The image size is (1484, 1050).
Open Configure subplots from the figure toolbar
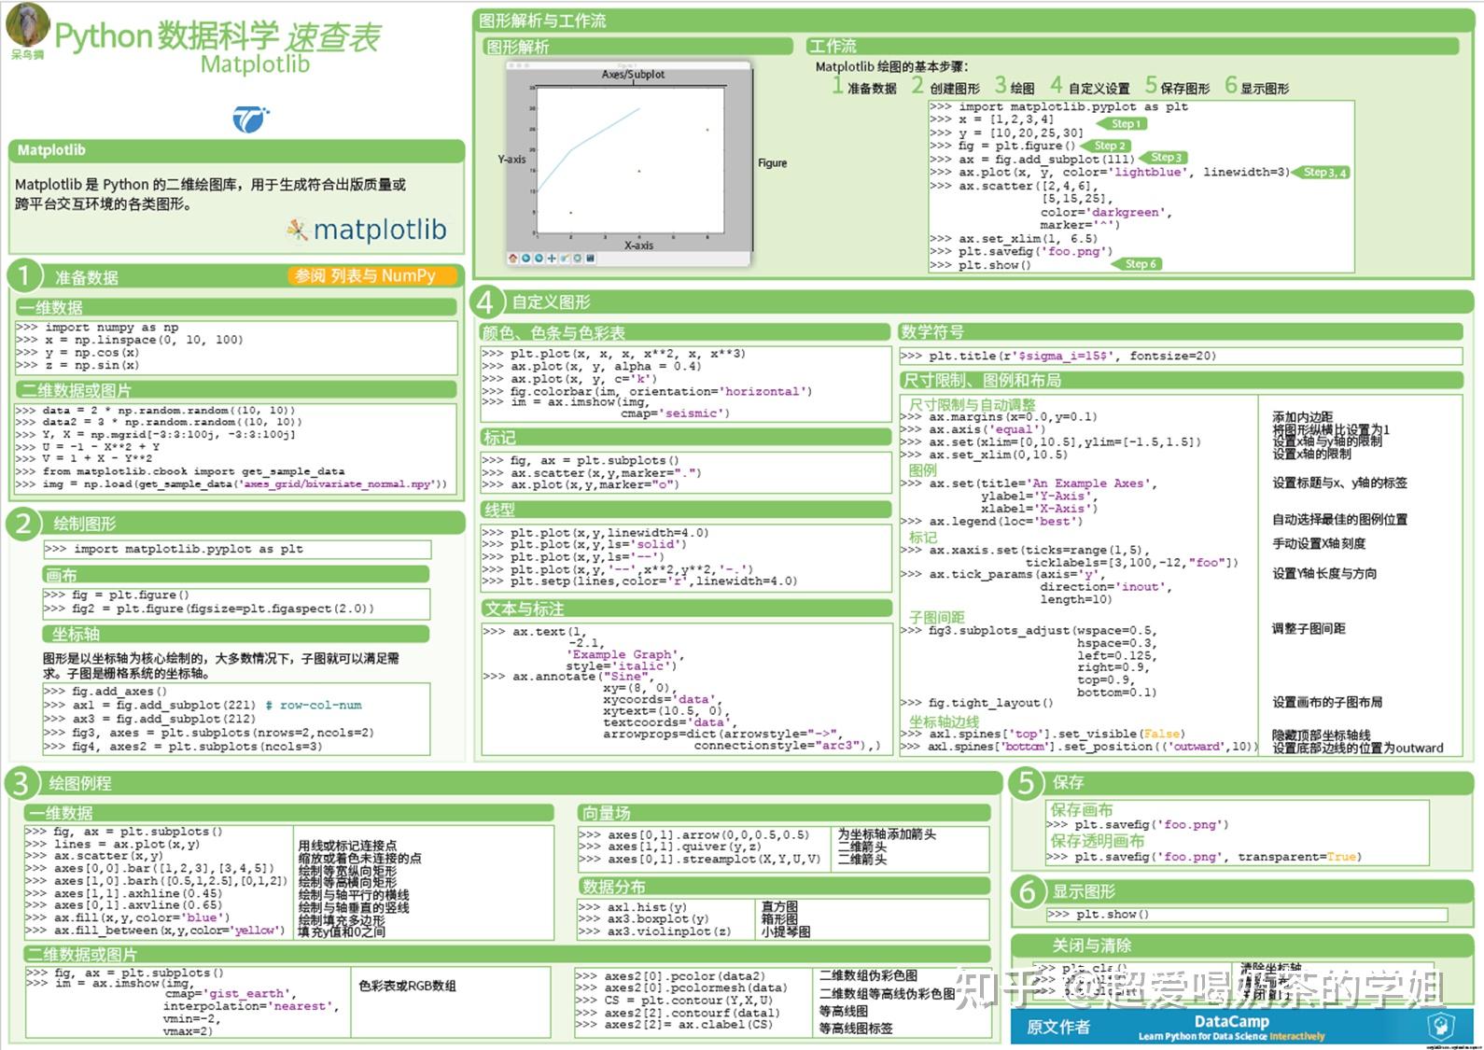click(578, 259)
